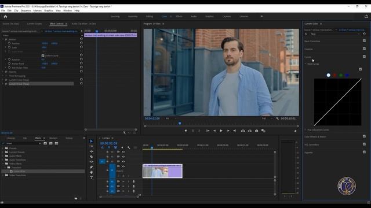Select the white luma curve channel

click(329, 75)
